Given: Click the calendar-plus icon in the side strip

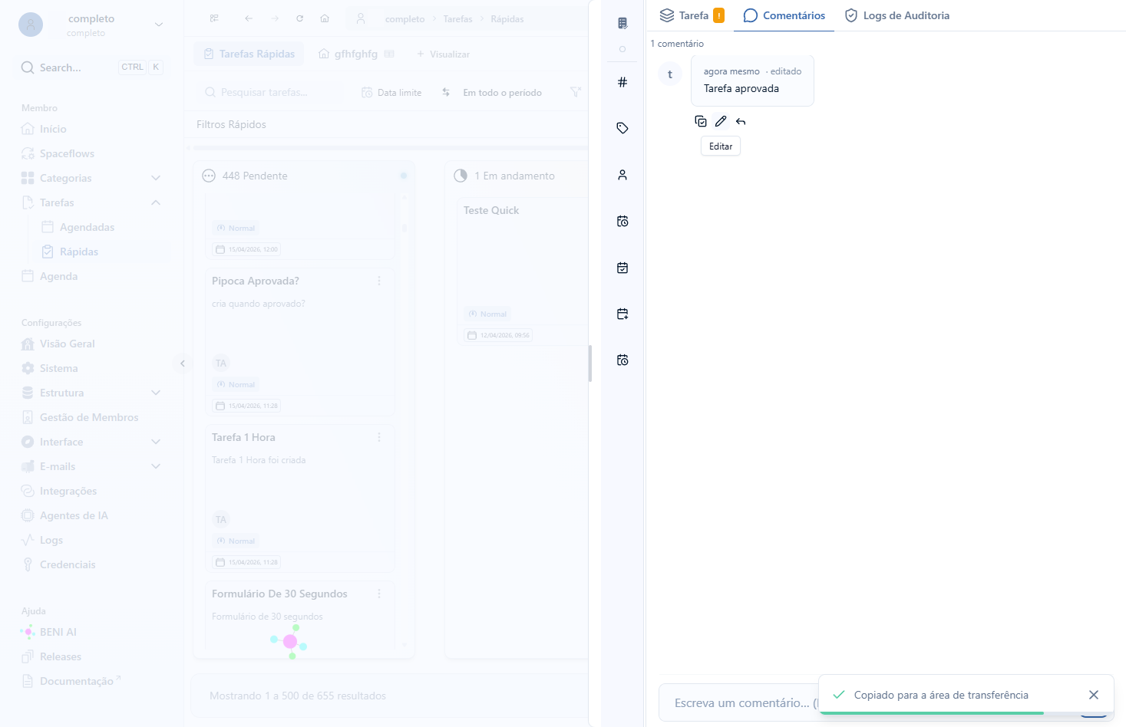Looking at the screenshot, I should pos(622,314).
